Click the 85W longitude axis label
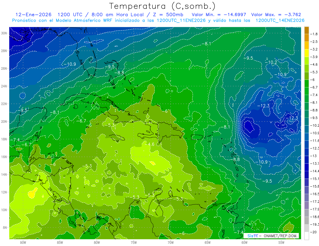Screen dimensions: 319x246 (60, 243)
